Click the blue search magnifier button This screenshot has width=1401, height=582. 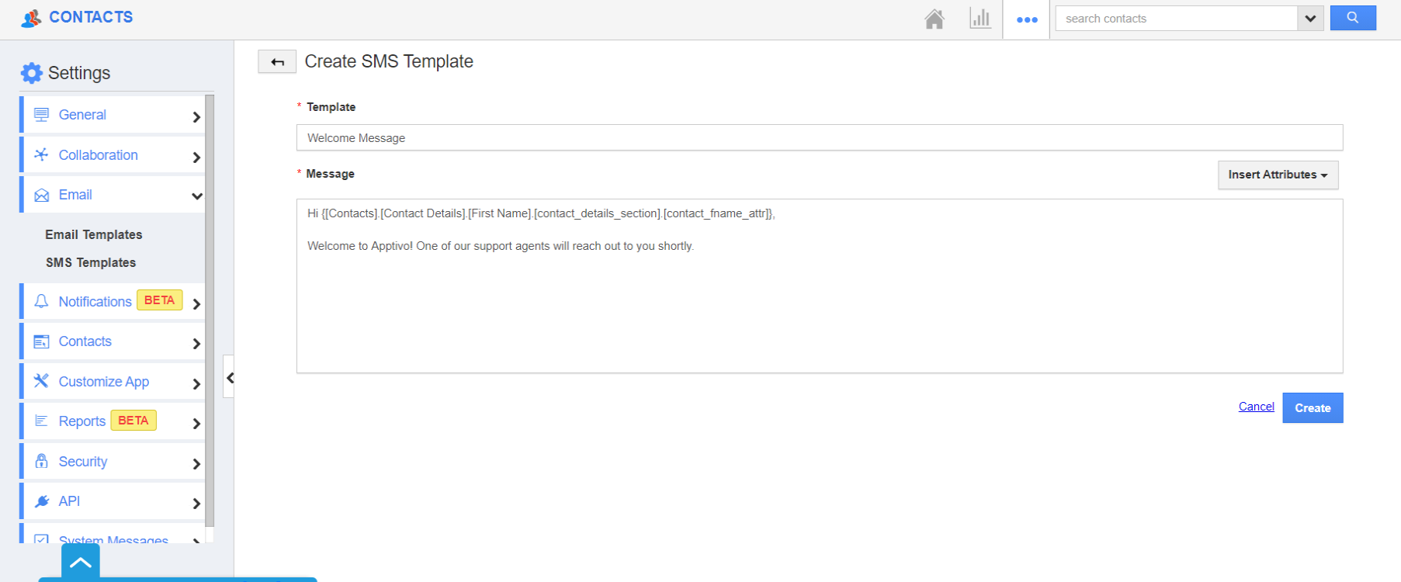point(1353,18)
